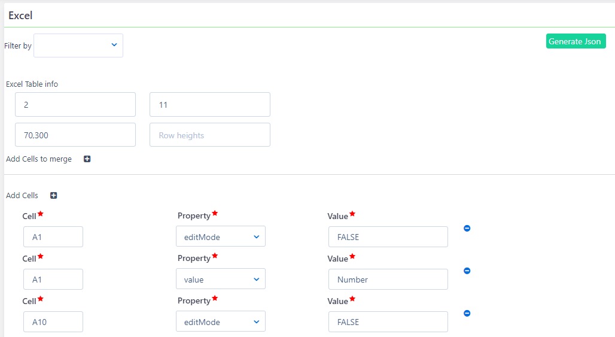
Task: Focus the table info field containing 2
Action: coord(75,104)
